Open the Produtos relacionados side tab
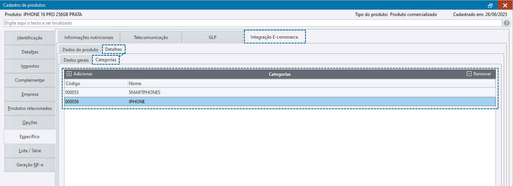The height and width of the screenshot is (186, 513). tap(30, 108)
